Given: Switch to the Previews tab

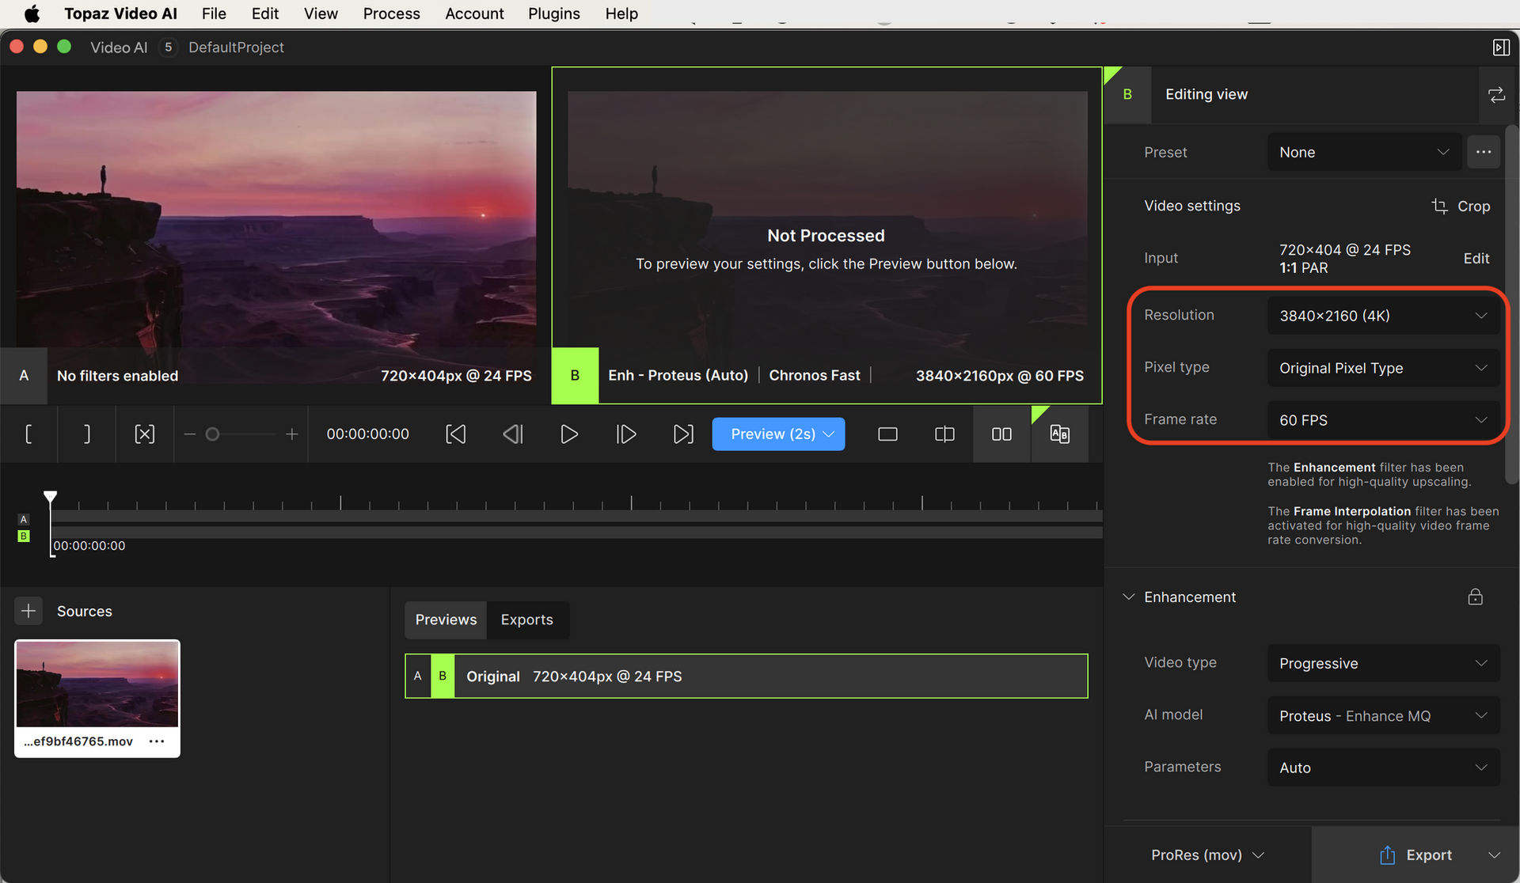Looking at the screenshot, I should [446, 620].
